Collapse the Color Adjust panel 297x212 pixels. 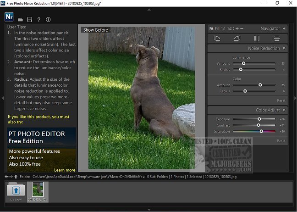click(284, 110)
